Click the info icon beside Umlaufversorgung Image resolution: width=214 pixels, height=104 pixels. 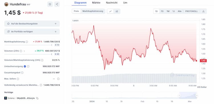click(x=28, y=66)
